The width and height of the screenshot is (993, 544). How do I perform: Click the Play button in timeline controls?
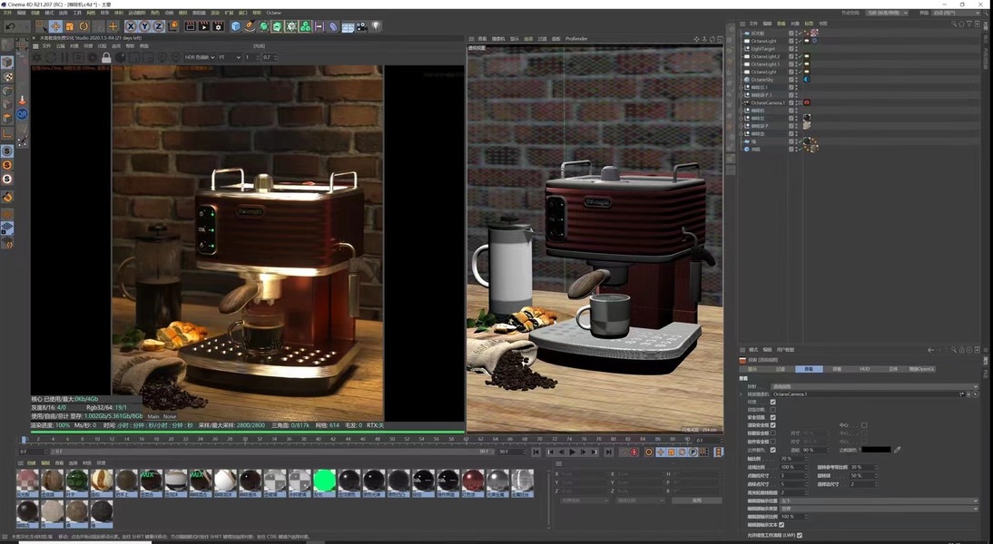[573, 452]
